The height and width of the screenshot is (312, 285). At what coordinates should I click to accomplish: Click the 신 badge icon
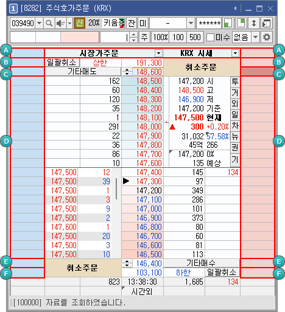click(x=79, y=23)
